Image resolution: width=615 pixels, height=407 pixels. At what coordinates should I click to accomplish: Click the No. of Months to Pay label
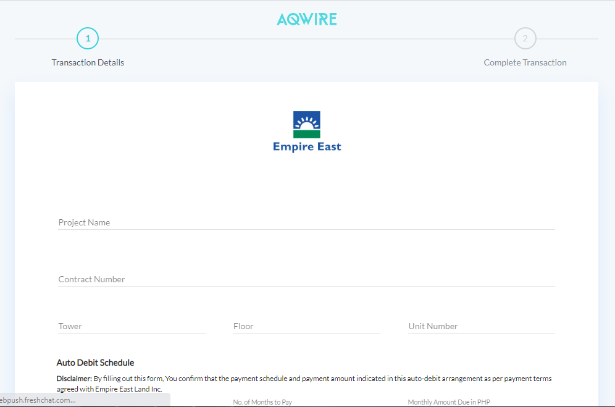[262, 402]
